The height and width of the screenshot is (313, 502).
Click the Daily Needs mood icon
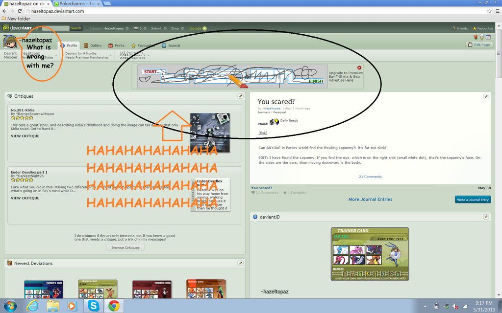pos(274,120)
